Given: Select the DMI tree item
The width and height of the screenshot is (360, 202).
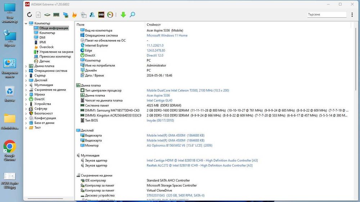Looking at the screenshot, I should point(42,37).
